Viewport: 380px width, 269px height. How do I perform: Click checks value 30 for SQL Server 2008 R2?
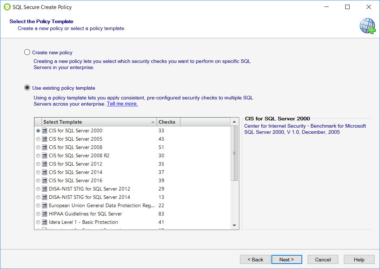point(161,156)
